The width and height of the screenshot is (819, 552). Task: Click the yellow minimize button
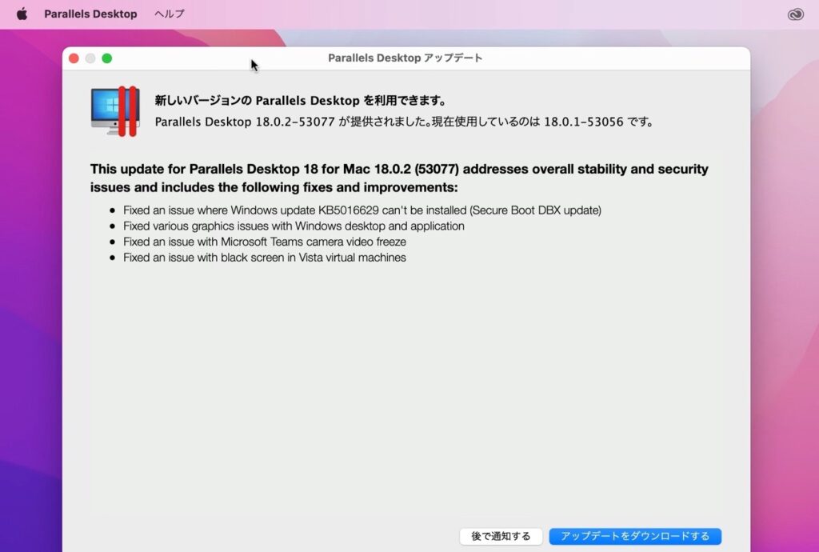[90, 58]
